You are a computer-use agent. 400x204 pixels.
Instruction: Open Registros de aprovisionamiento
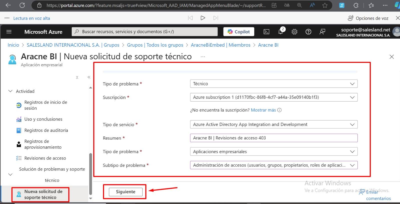(43, 144)
